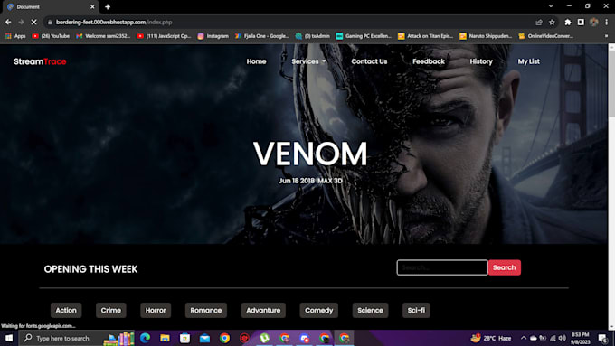615x346 pixels.
Task: Open the browser side panel icon
Action: click(581, 23)
